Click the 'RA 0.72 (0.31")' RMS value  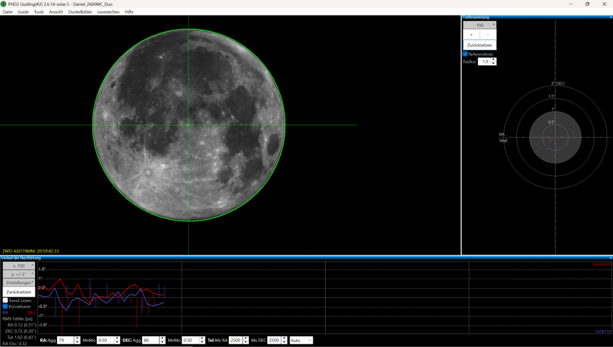tap(22, 325)
